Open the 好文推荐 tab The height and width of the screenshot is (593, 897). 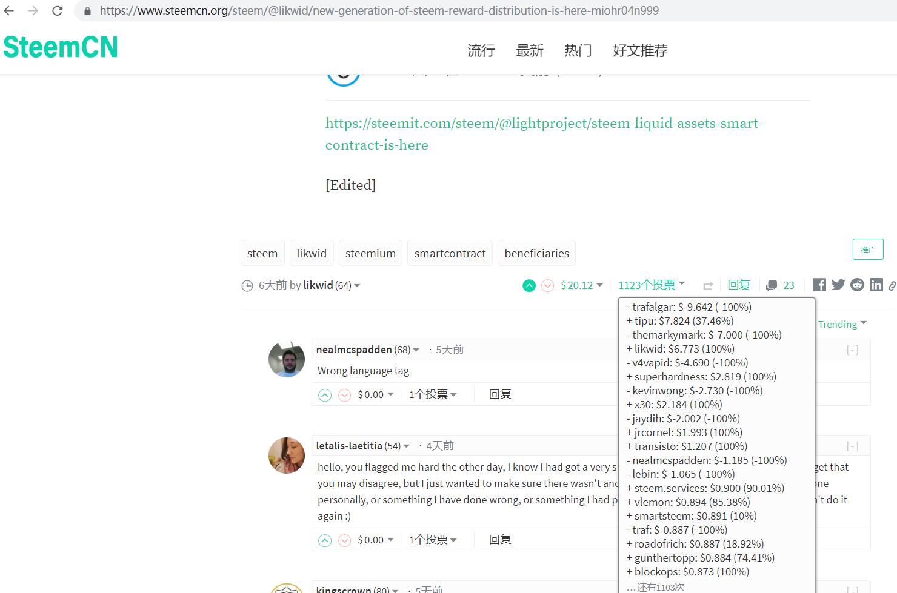[x=640, y=50]
